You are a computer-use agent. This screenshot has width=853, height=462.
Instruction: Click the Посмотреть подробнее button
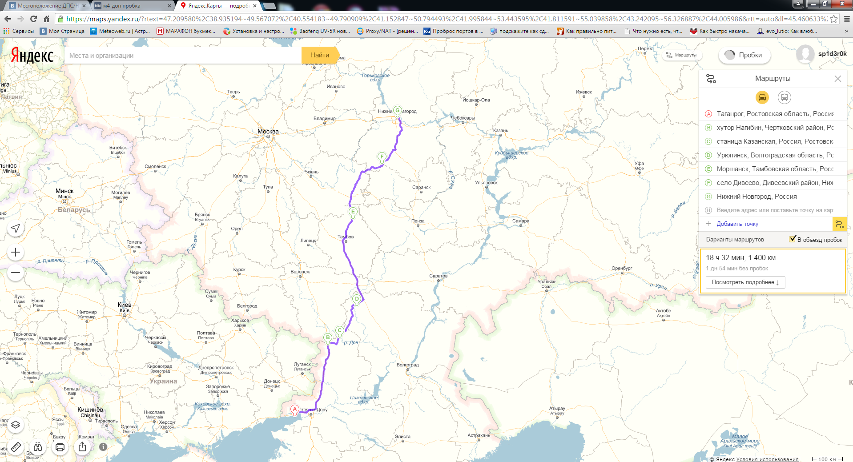(x=745, y=282)
